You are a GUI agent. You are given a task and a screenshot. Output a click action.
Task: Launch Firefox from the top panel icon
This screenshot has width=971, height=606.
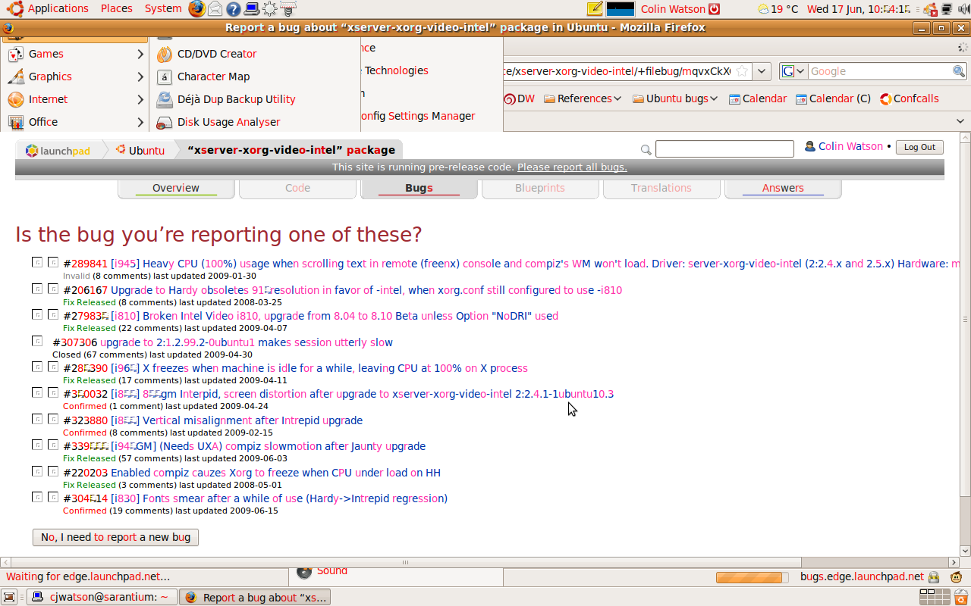(196, 9)
